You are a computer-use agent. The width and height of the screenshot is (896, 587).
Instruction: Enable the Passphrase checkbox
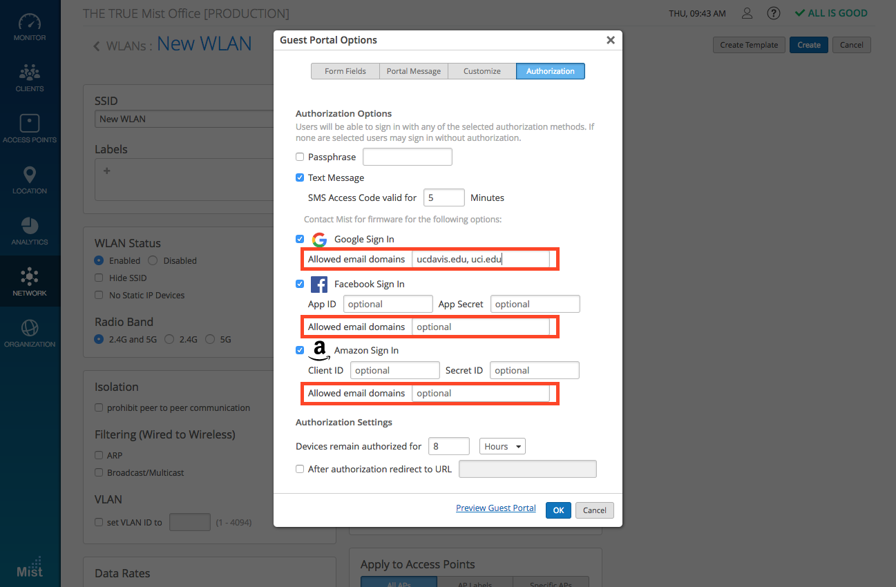(300, 157)
